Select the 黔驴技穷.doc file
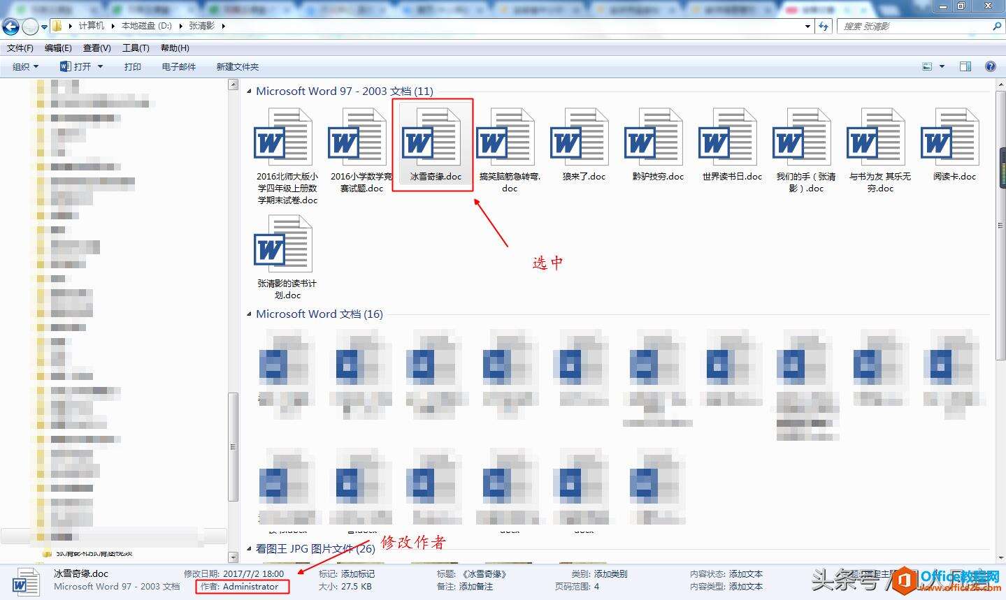This screenshot has height=600, width=1006. (657, 145)
